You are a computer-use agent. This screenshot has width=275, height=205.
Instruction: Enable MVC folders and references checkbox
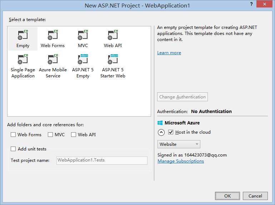tap(50, 135)
